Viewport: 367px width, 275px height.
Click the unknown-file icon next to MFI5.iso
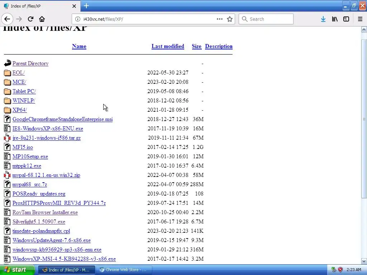(x=7, y=147)
